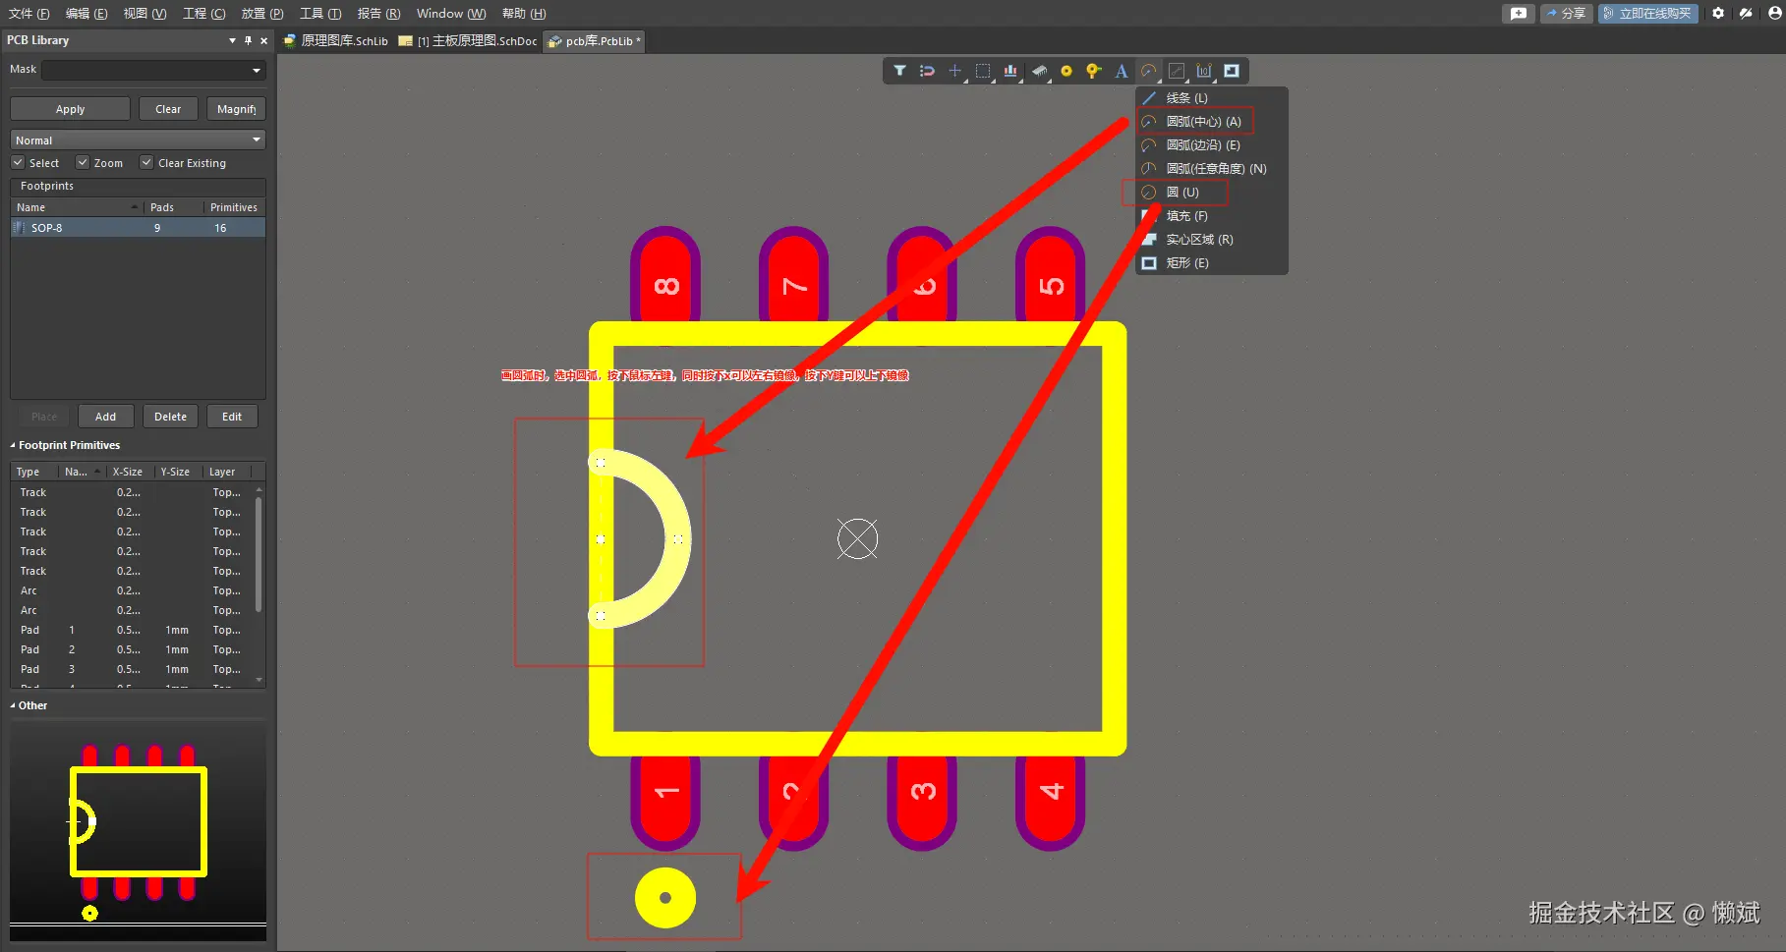
Task: Click the Edit footprint button
Action: coord(232,417)
